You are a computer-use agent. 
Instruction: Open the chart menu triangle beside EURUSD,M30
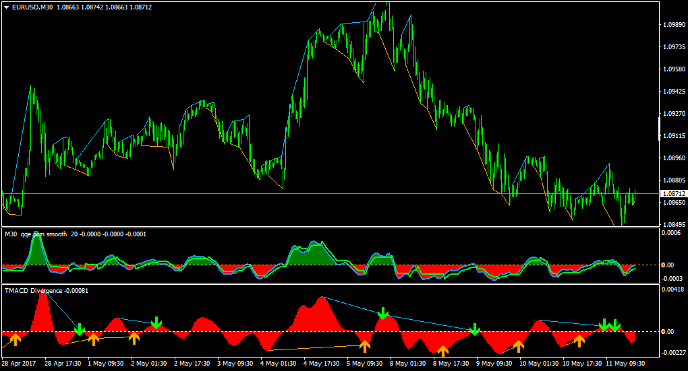coord(7,7)
